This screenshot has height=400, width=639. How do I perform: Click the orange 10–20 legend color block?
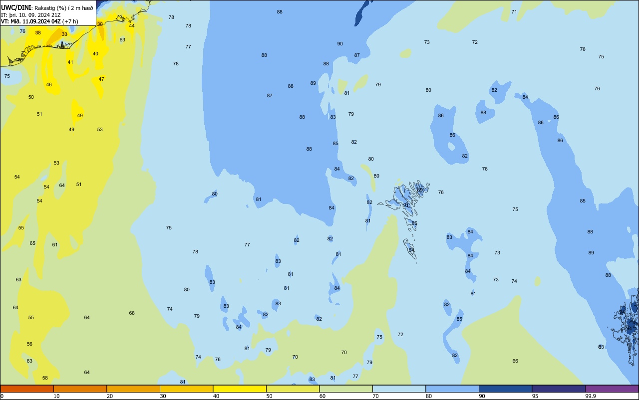[x=80, y=389]
